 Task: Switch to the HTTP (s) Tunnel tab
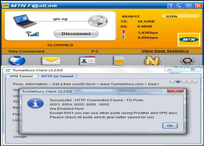point(57,76)
